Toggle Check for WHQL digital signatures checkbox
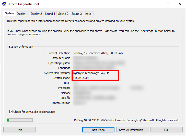The height and width of the screenshot is (136, 186). pos(11,112)
